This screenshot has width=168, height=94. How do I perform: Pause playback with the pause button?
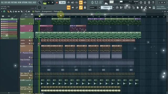coord(49,3)
